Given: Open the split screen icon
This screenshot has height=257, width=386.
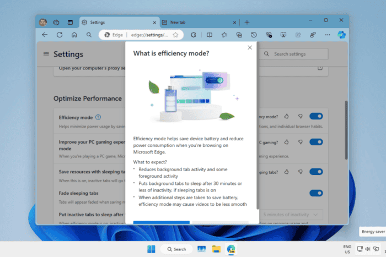Looking at the screenshot, I should click(209, 35).
